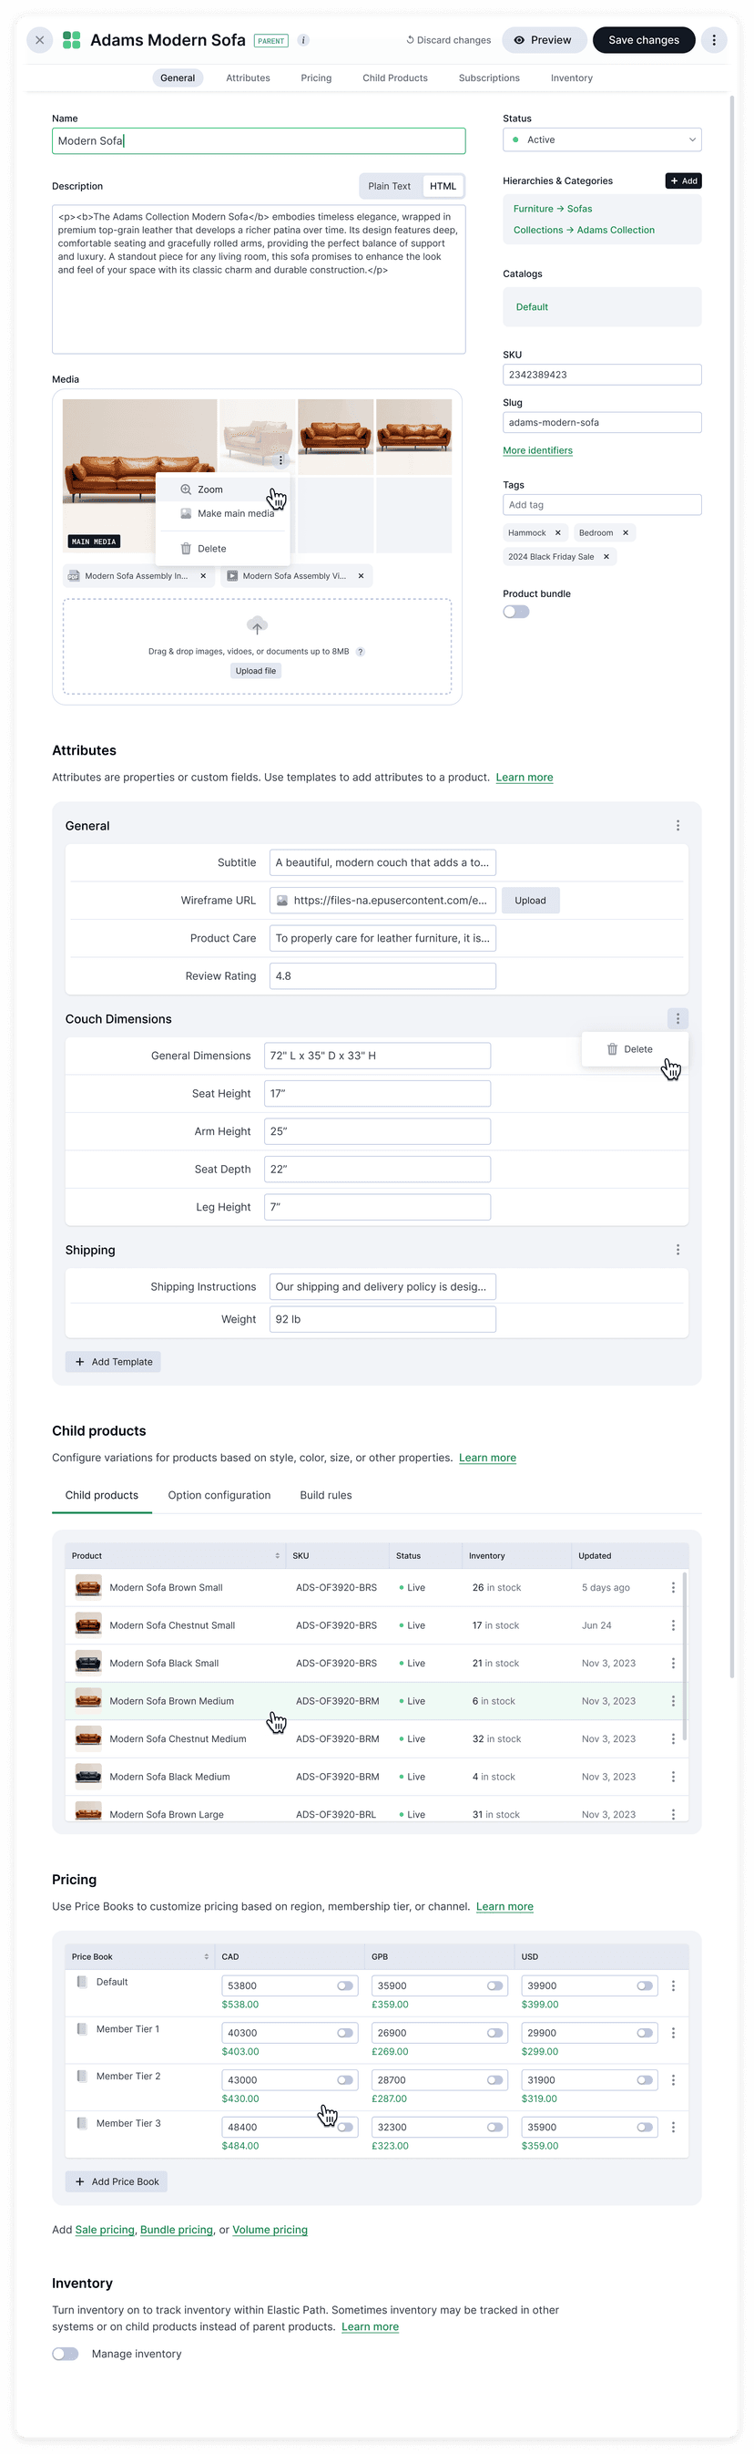754x2454 pixels.
Task: Open the Option configuration tab
Action: [219, 1496]
